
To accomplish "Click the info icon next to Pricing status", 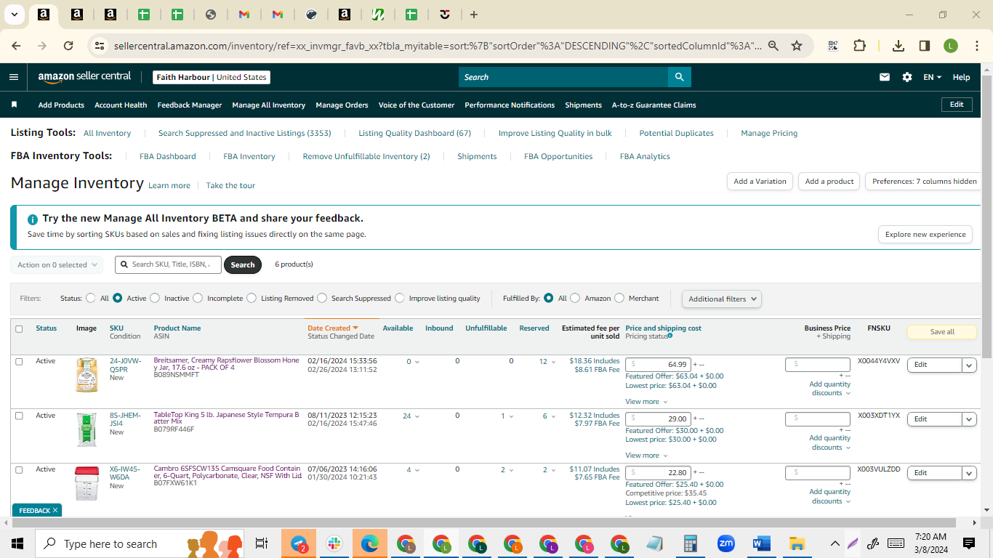I will click(x=670, y=336).
